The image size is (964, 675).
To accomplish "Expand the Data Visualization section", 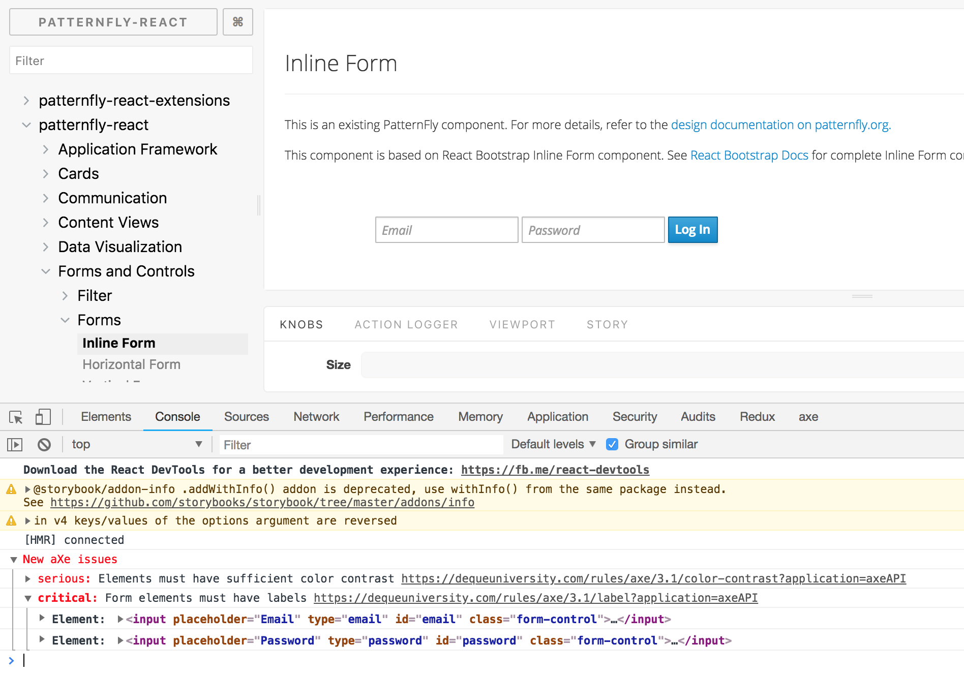I will coord(46,247).
